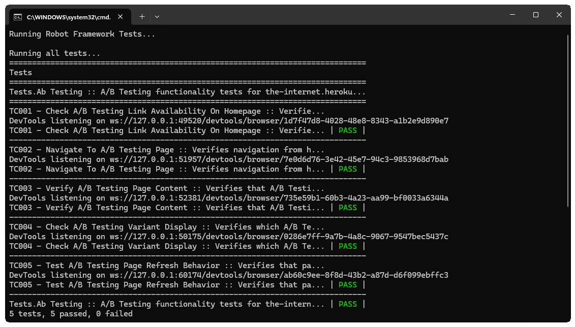This screenshot has width=575, height=327.
Task: Maximize the terminal window
Action: (x=536, y=15)
